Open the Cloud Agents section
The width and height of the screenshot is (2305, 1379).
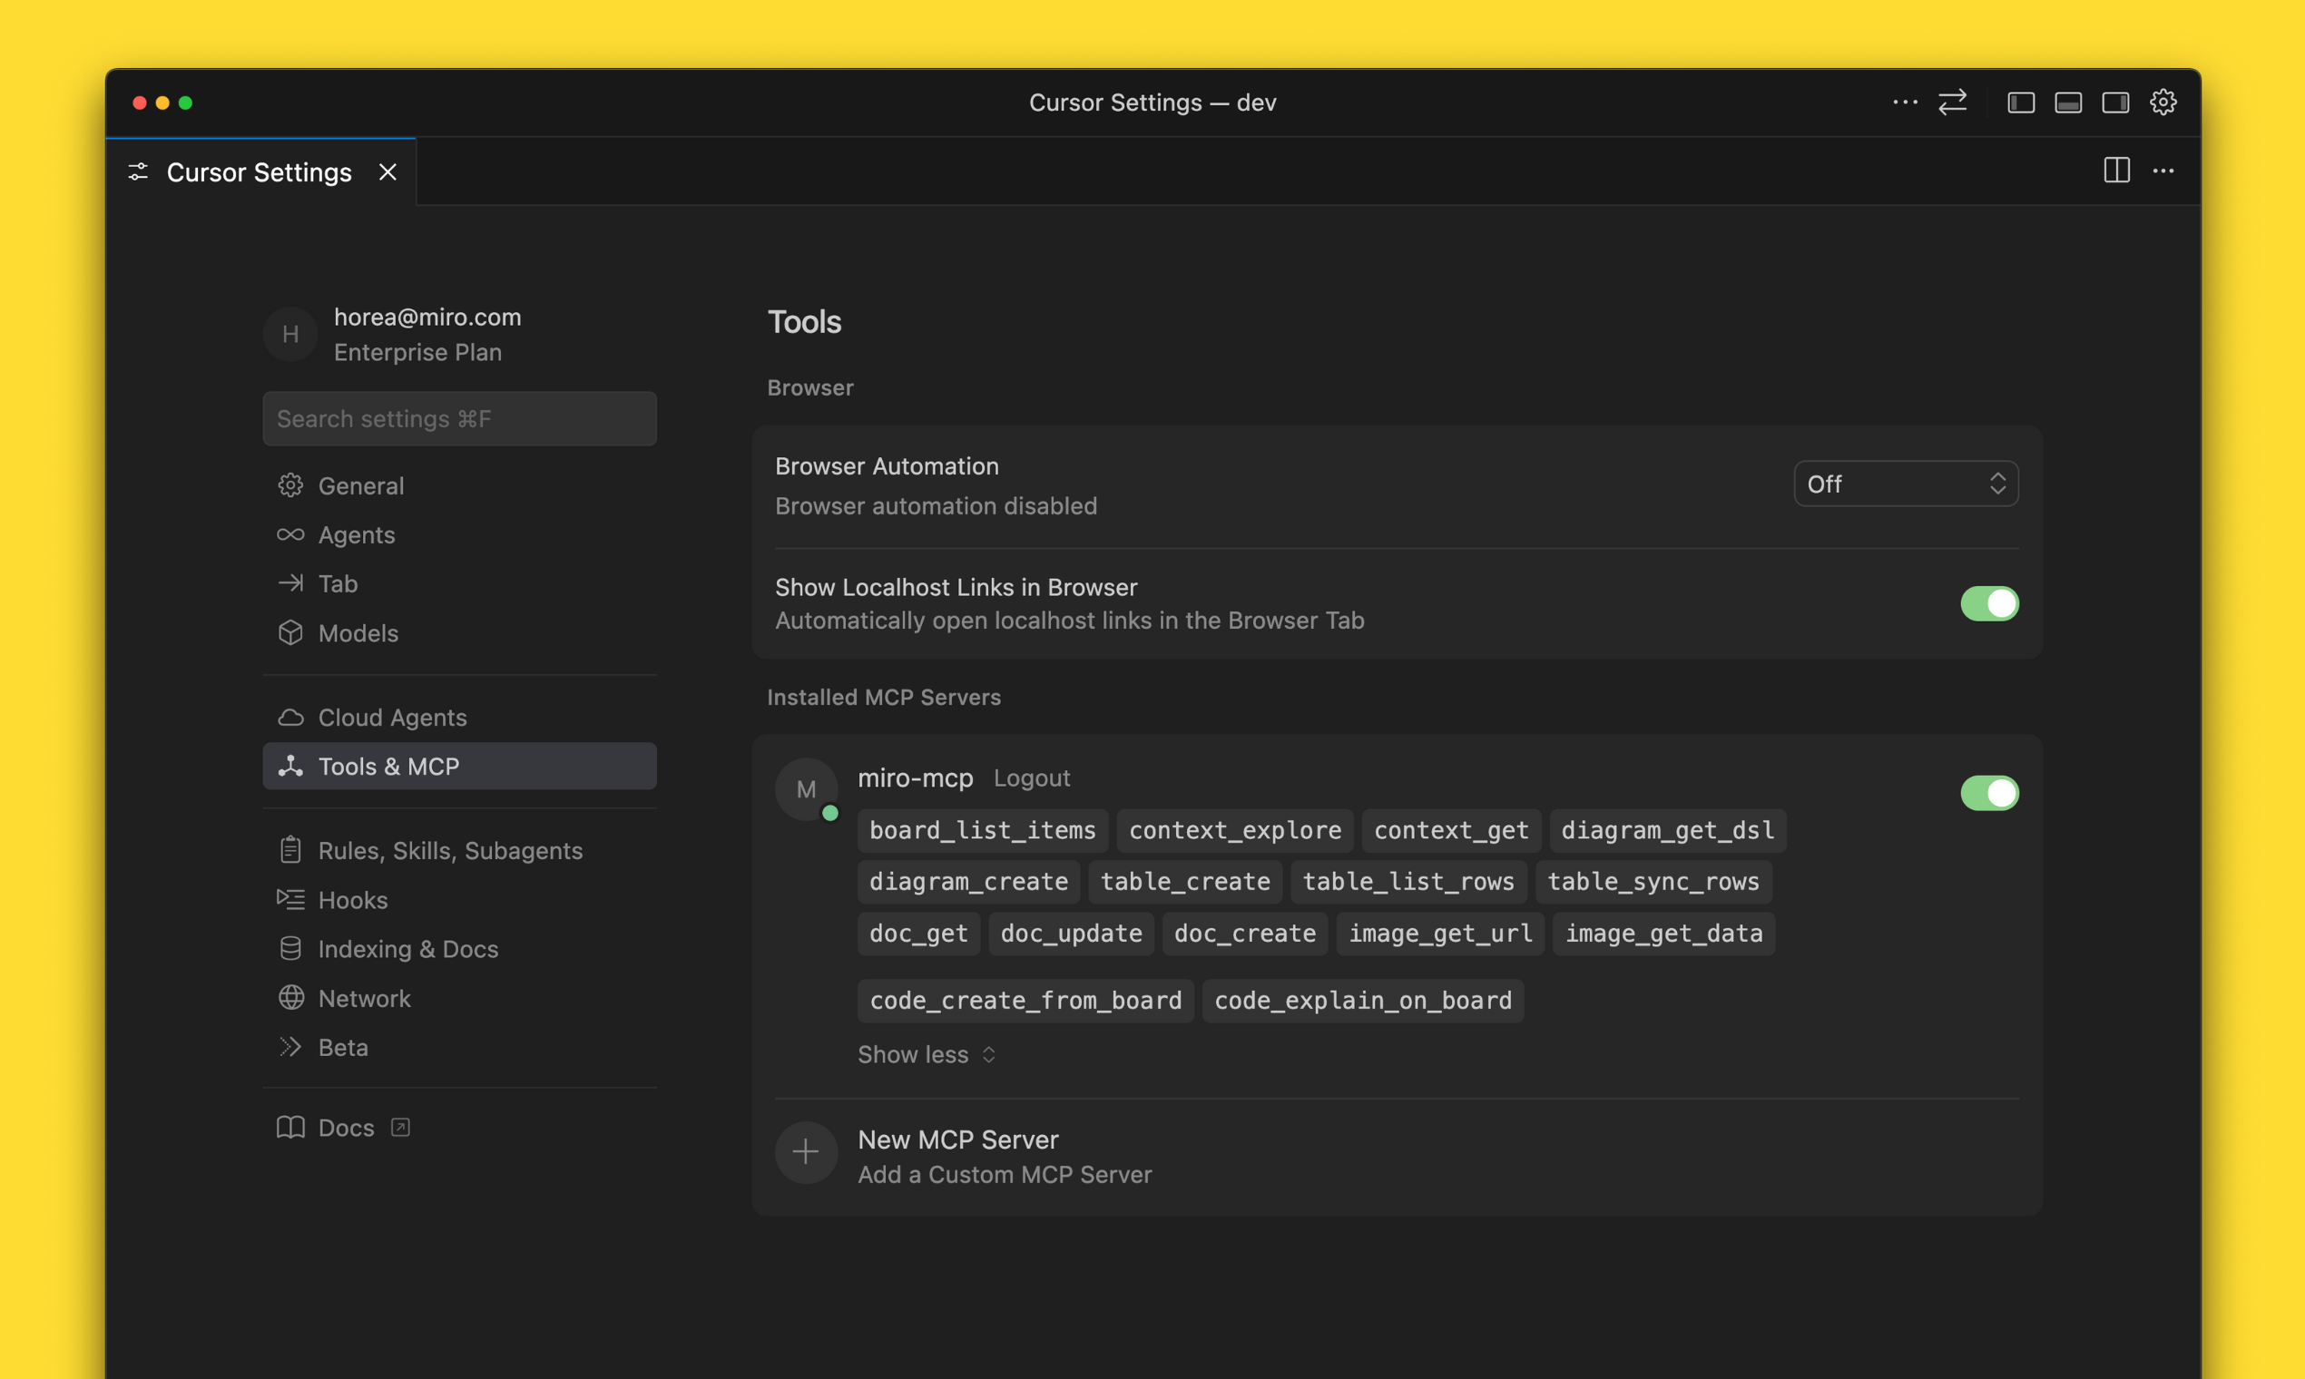[x=393, y=717]
